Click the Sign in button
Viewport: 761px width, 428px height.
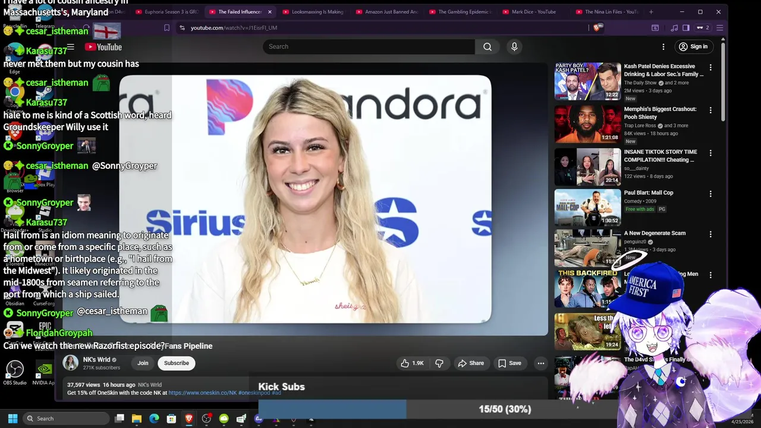[x=693, y=46]
